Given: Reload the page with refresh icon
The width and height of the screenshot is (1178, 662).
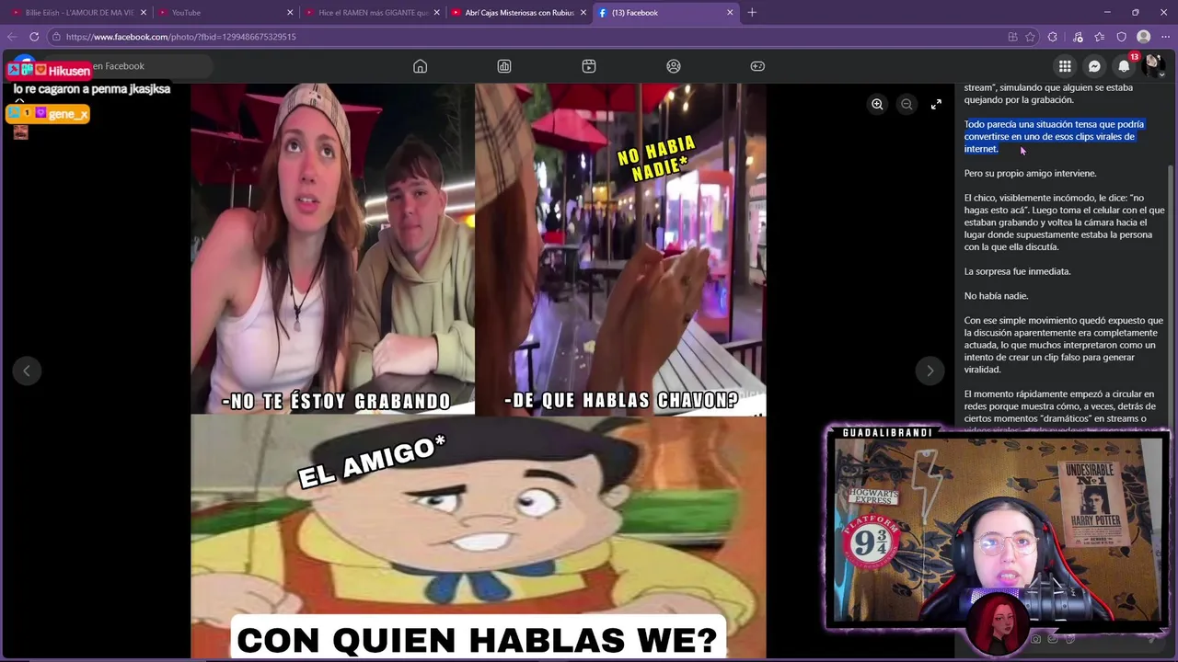Looking at the screenshot, I should [x=34, y=37].
